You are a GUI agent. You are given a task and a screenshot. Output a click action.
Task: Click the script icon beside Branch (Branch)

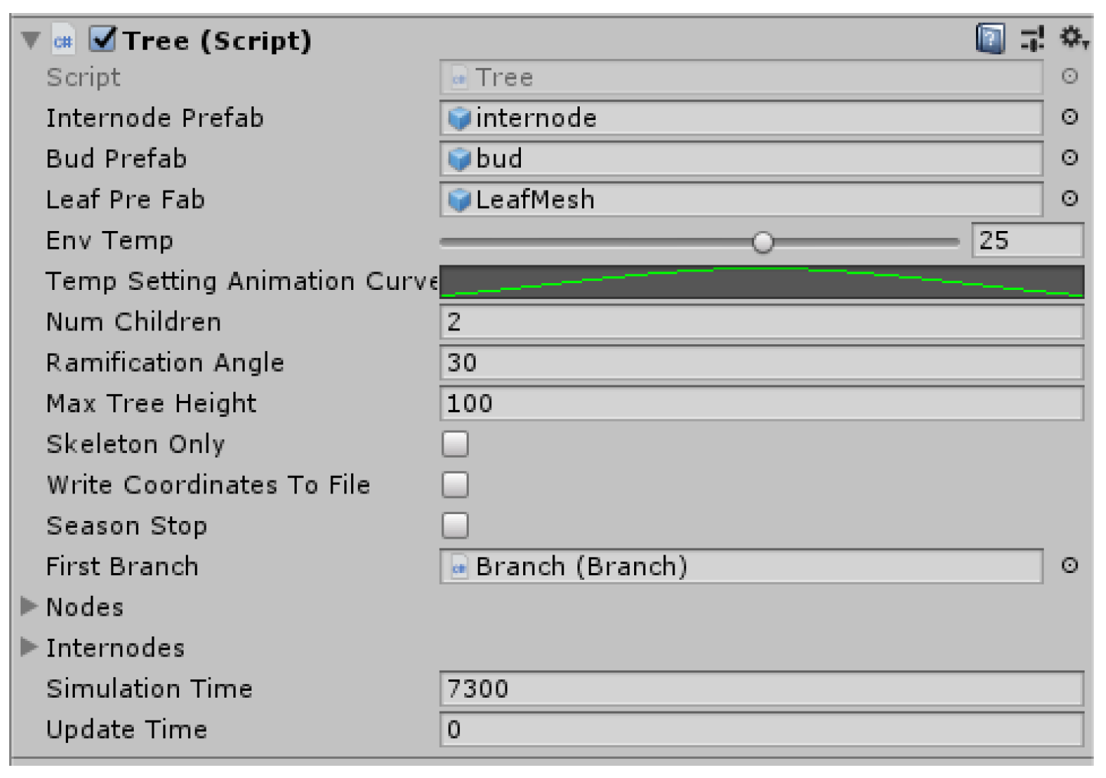[x=459, y=567]
